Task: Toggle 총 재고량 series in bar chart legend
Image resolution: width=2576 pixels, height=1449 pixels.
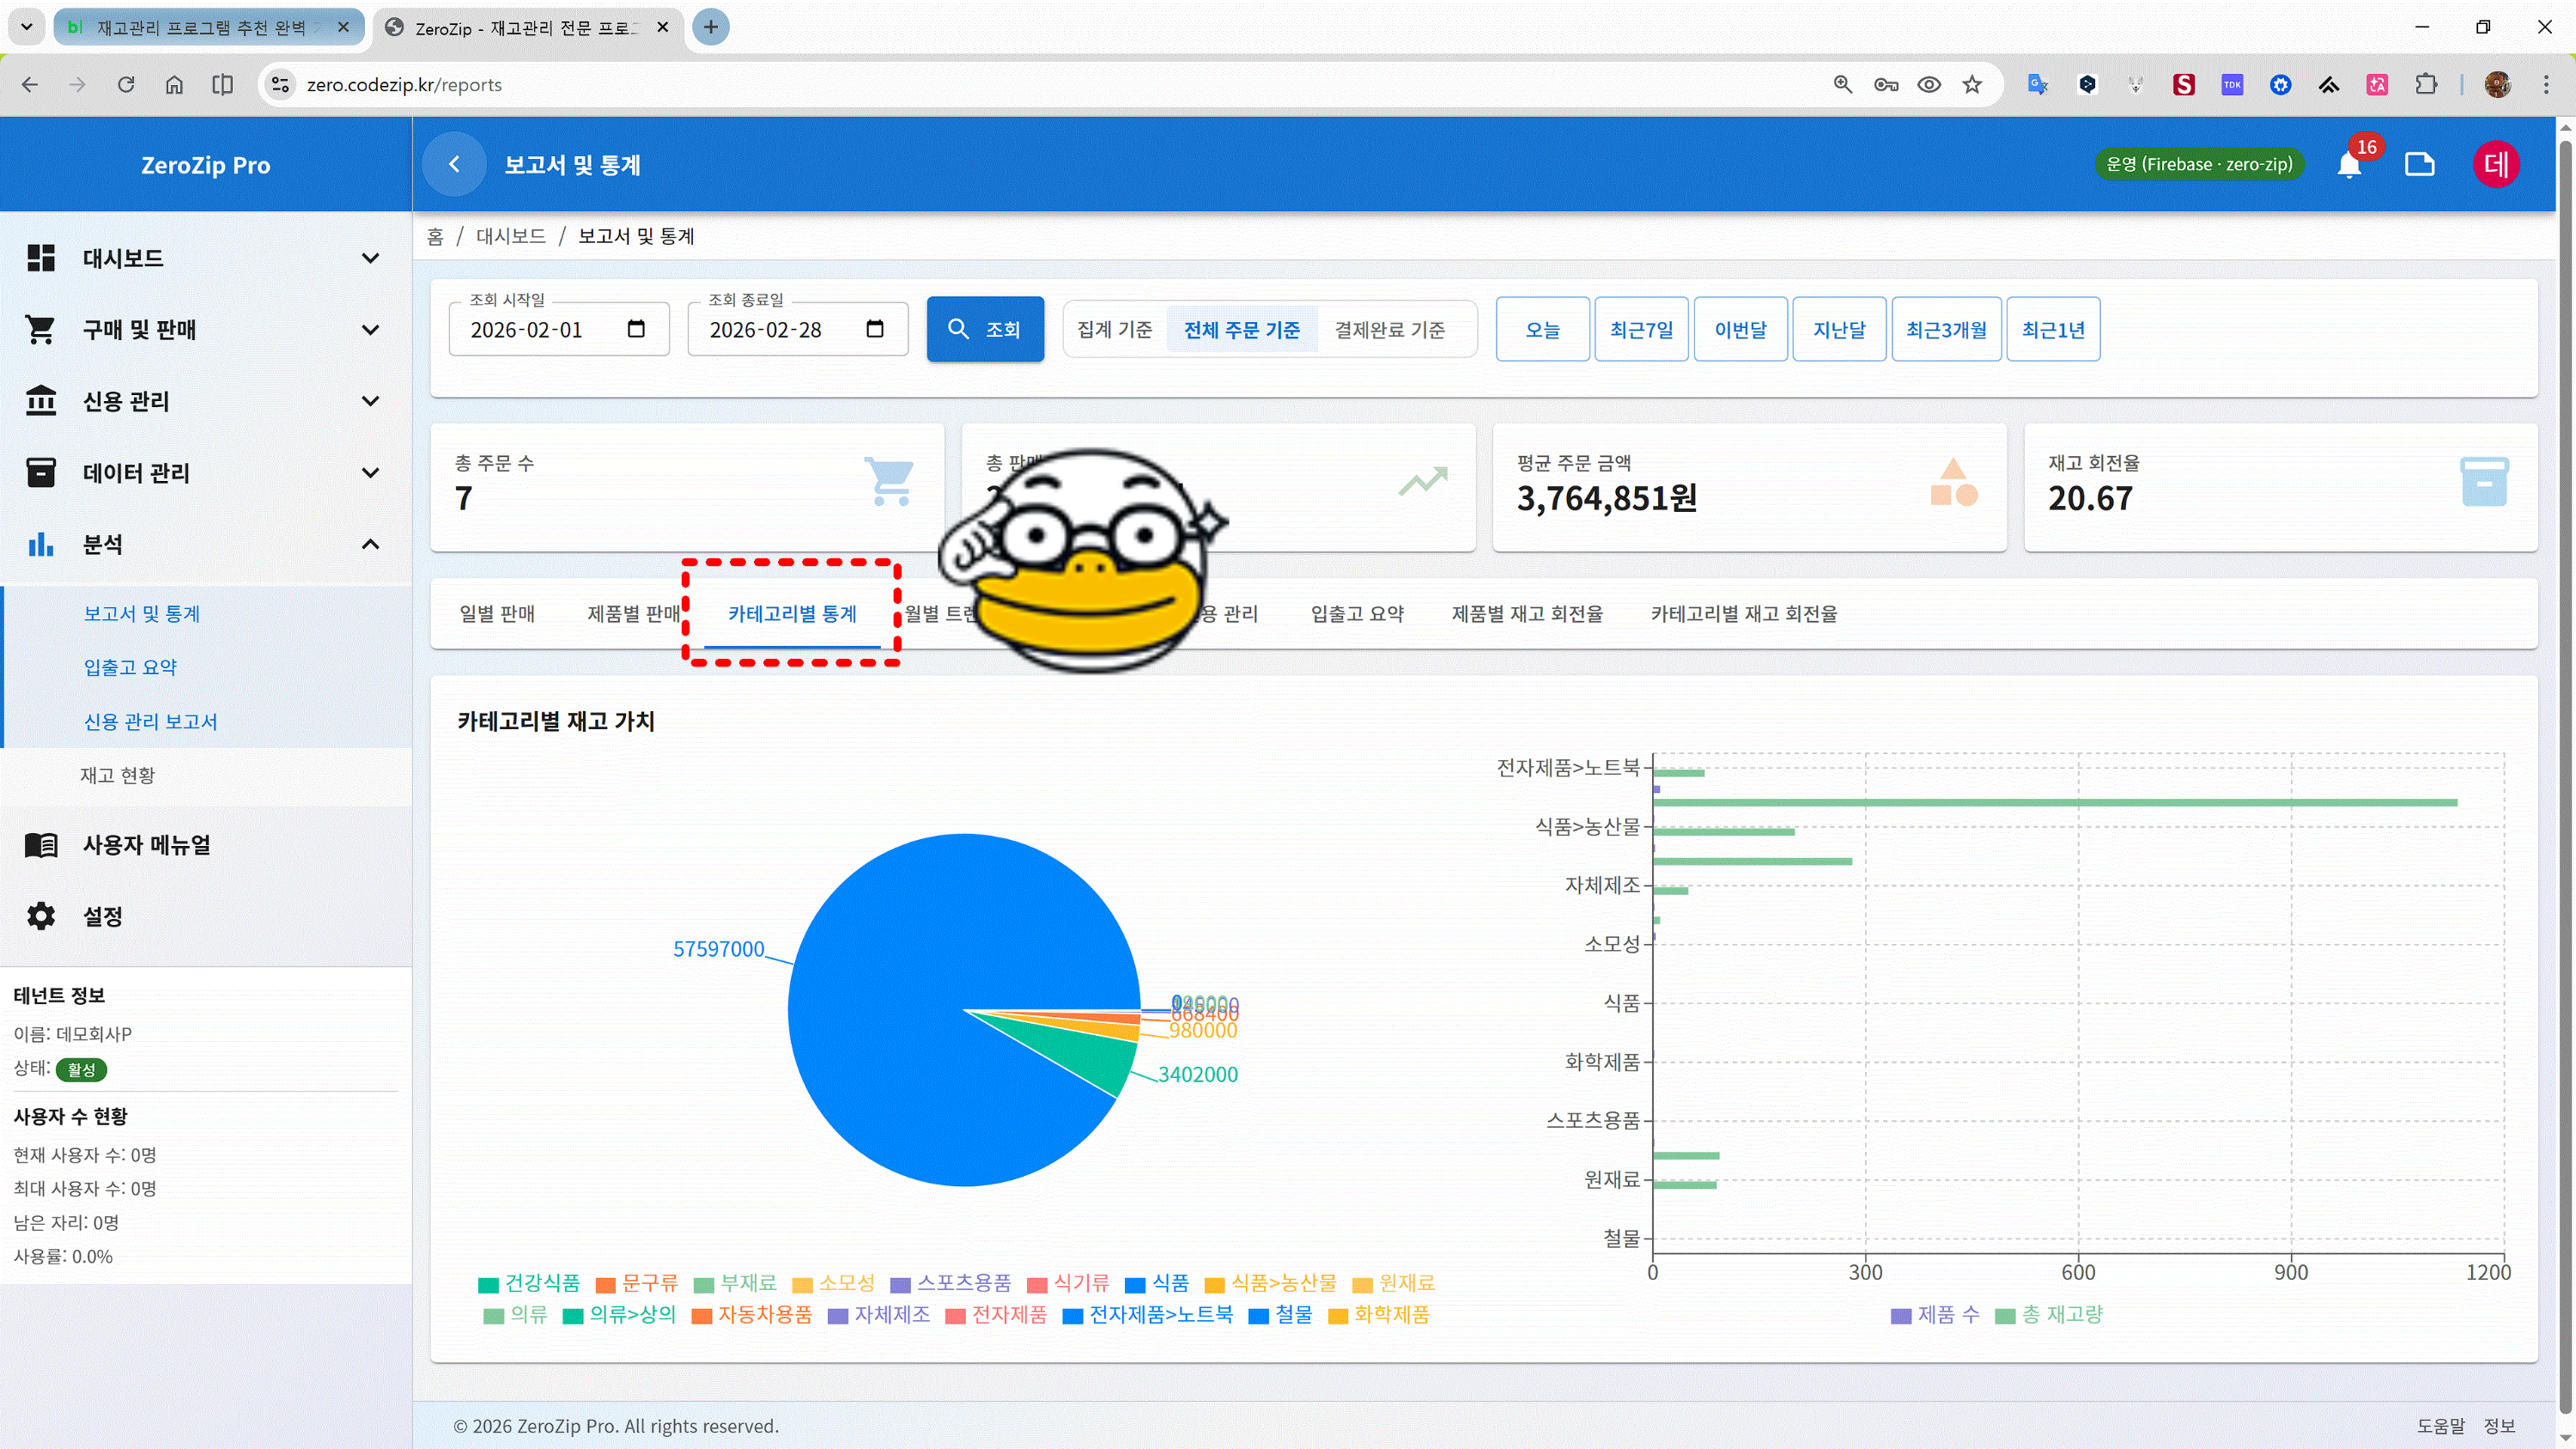Action: coord(2049,1315)
